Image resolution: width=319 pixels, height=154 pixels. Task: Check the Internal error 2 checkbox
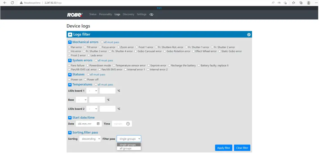148,70
